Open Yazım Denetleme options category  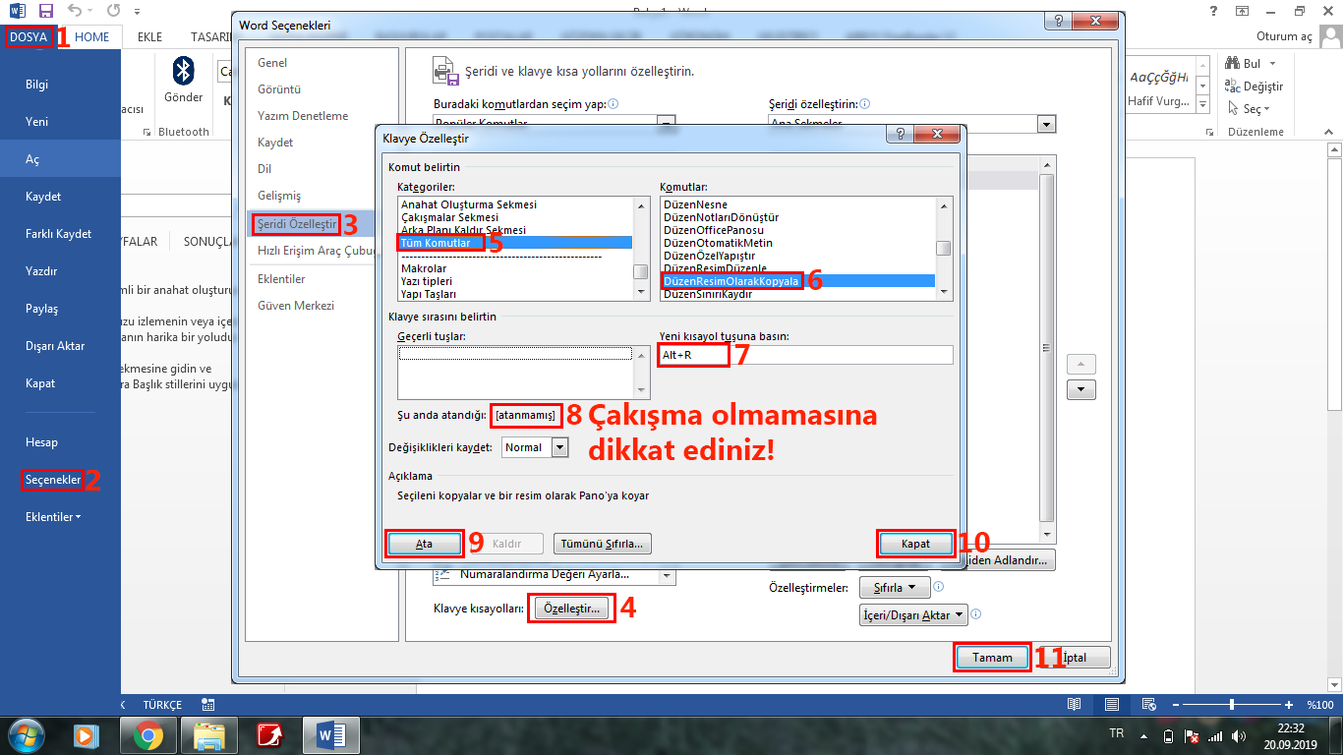pyautogui.click(x=303, y=116)
